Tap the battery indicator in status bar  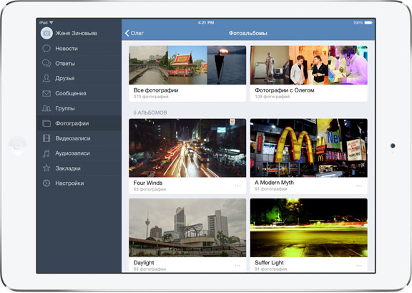coord(368,23)
